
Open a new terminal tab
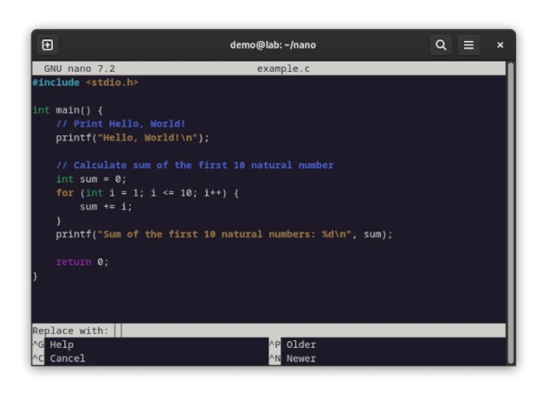tap(48, 45)
